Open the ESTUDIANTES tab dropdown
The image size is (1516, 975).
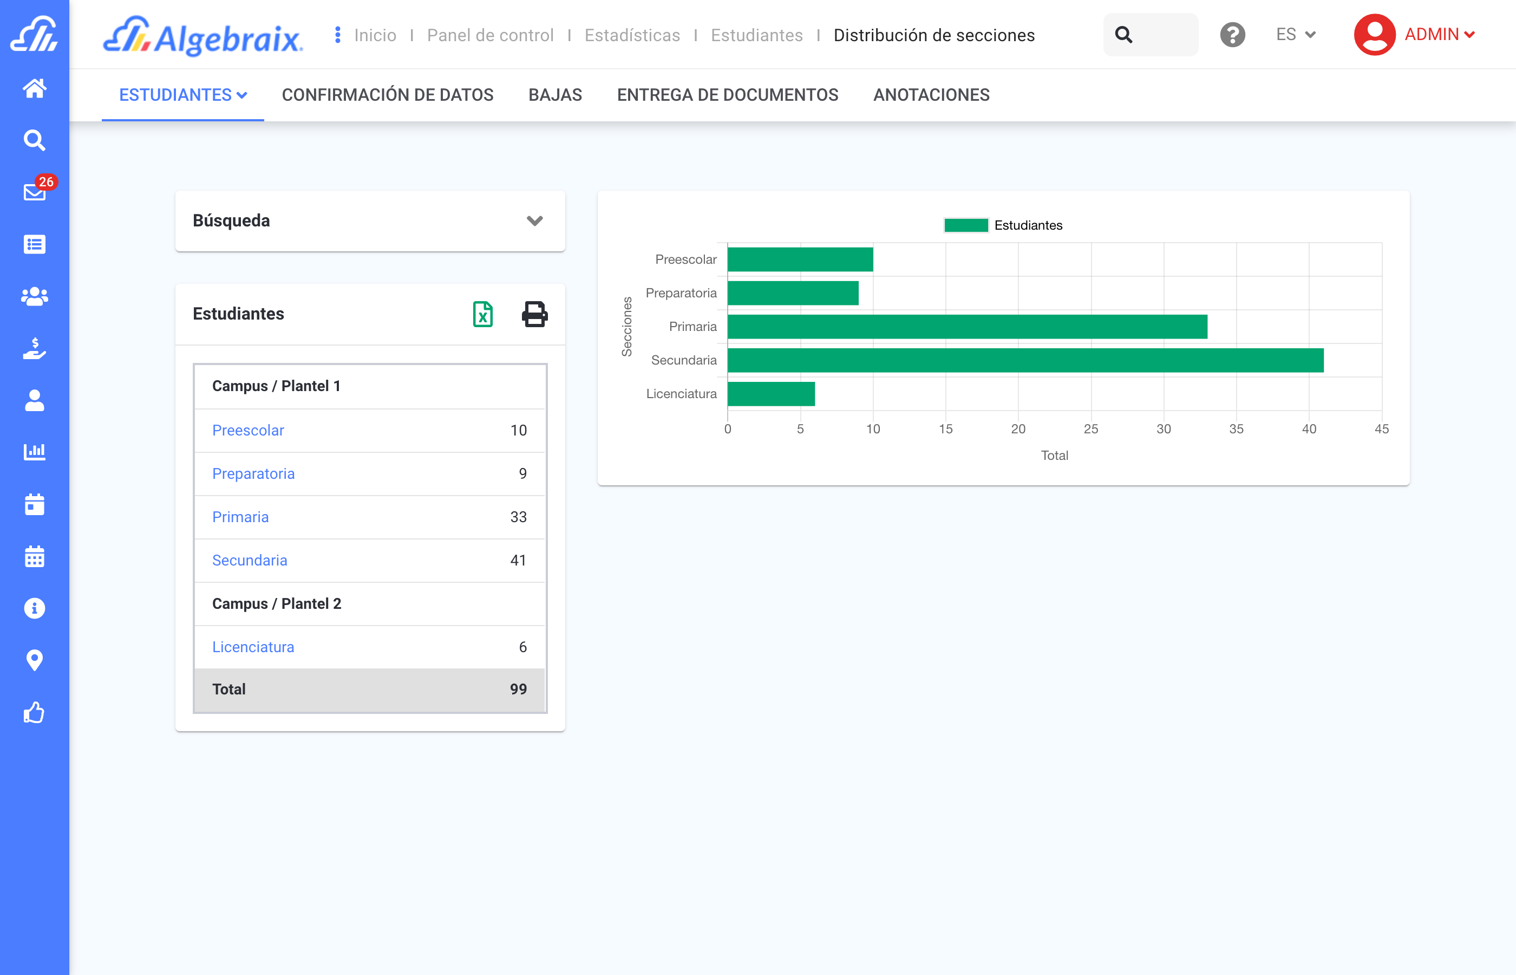point(183,95)
